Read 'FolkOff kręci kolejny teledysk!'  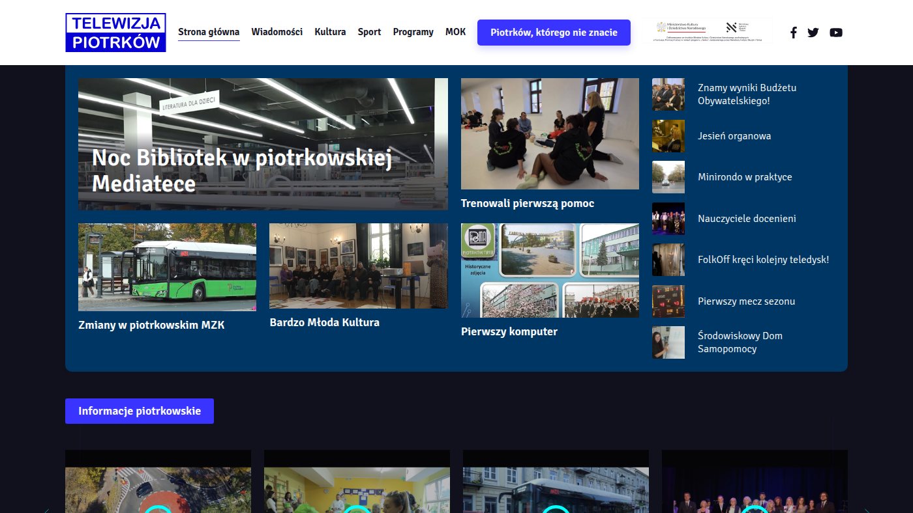pos(763,260)
